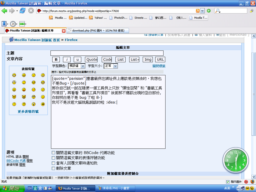The image size is (256, 192).
Task: Insert the question mark emoticon
Action: [24, 104]
